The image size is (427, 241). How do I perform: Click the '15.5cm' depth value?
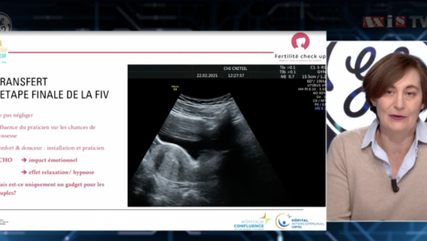(x=309, y=77)
